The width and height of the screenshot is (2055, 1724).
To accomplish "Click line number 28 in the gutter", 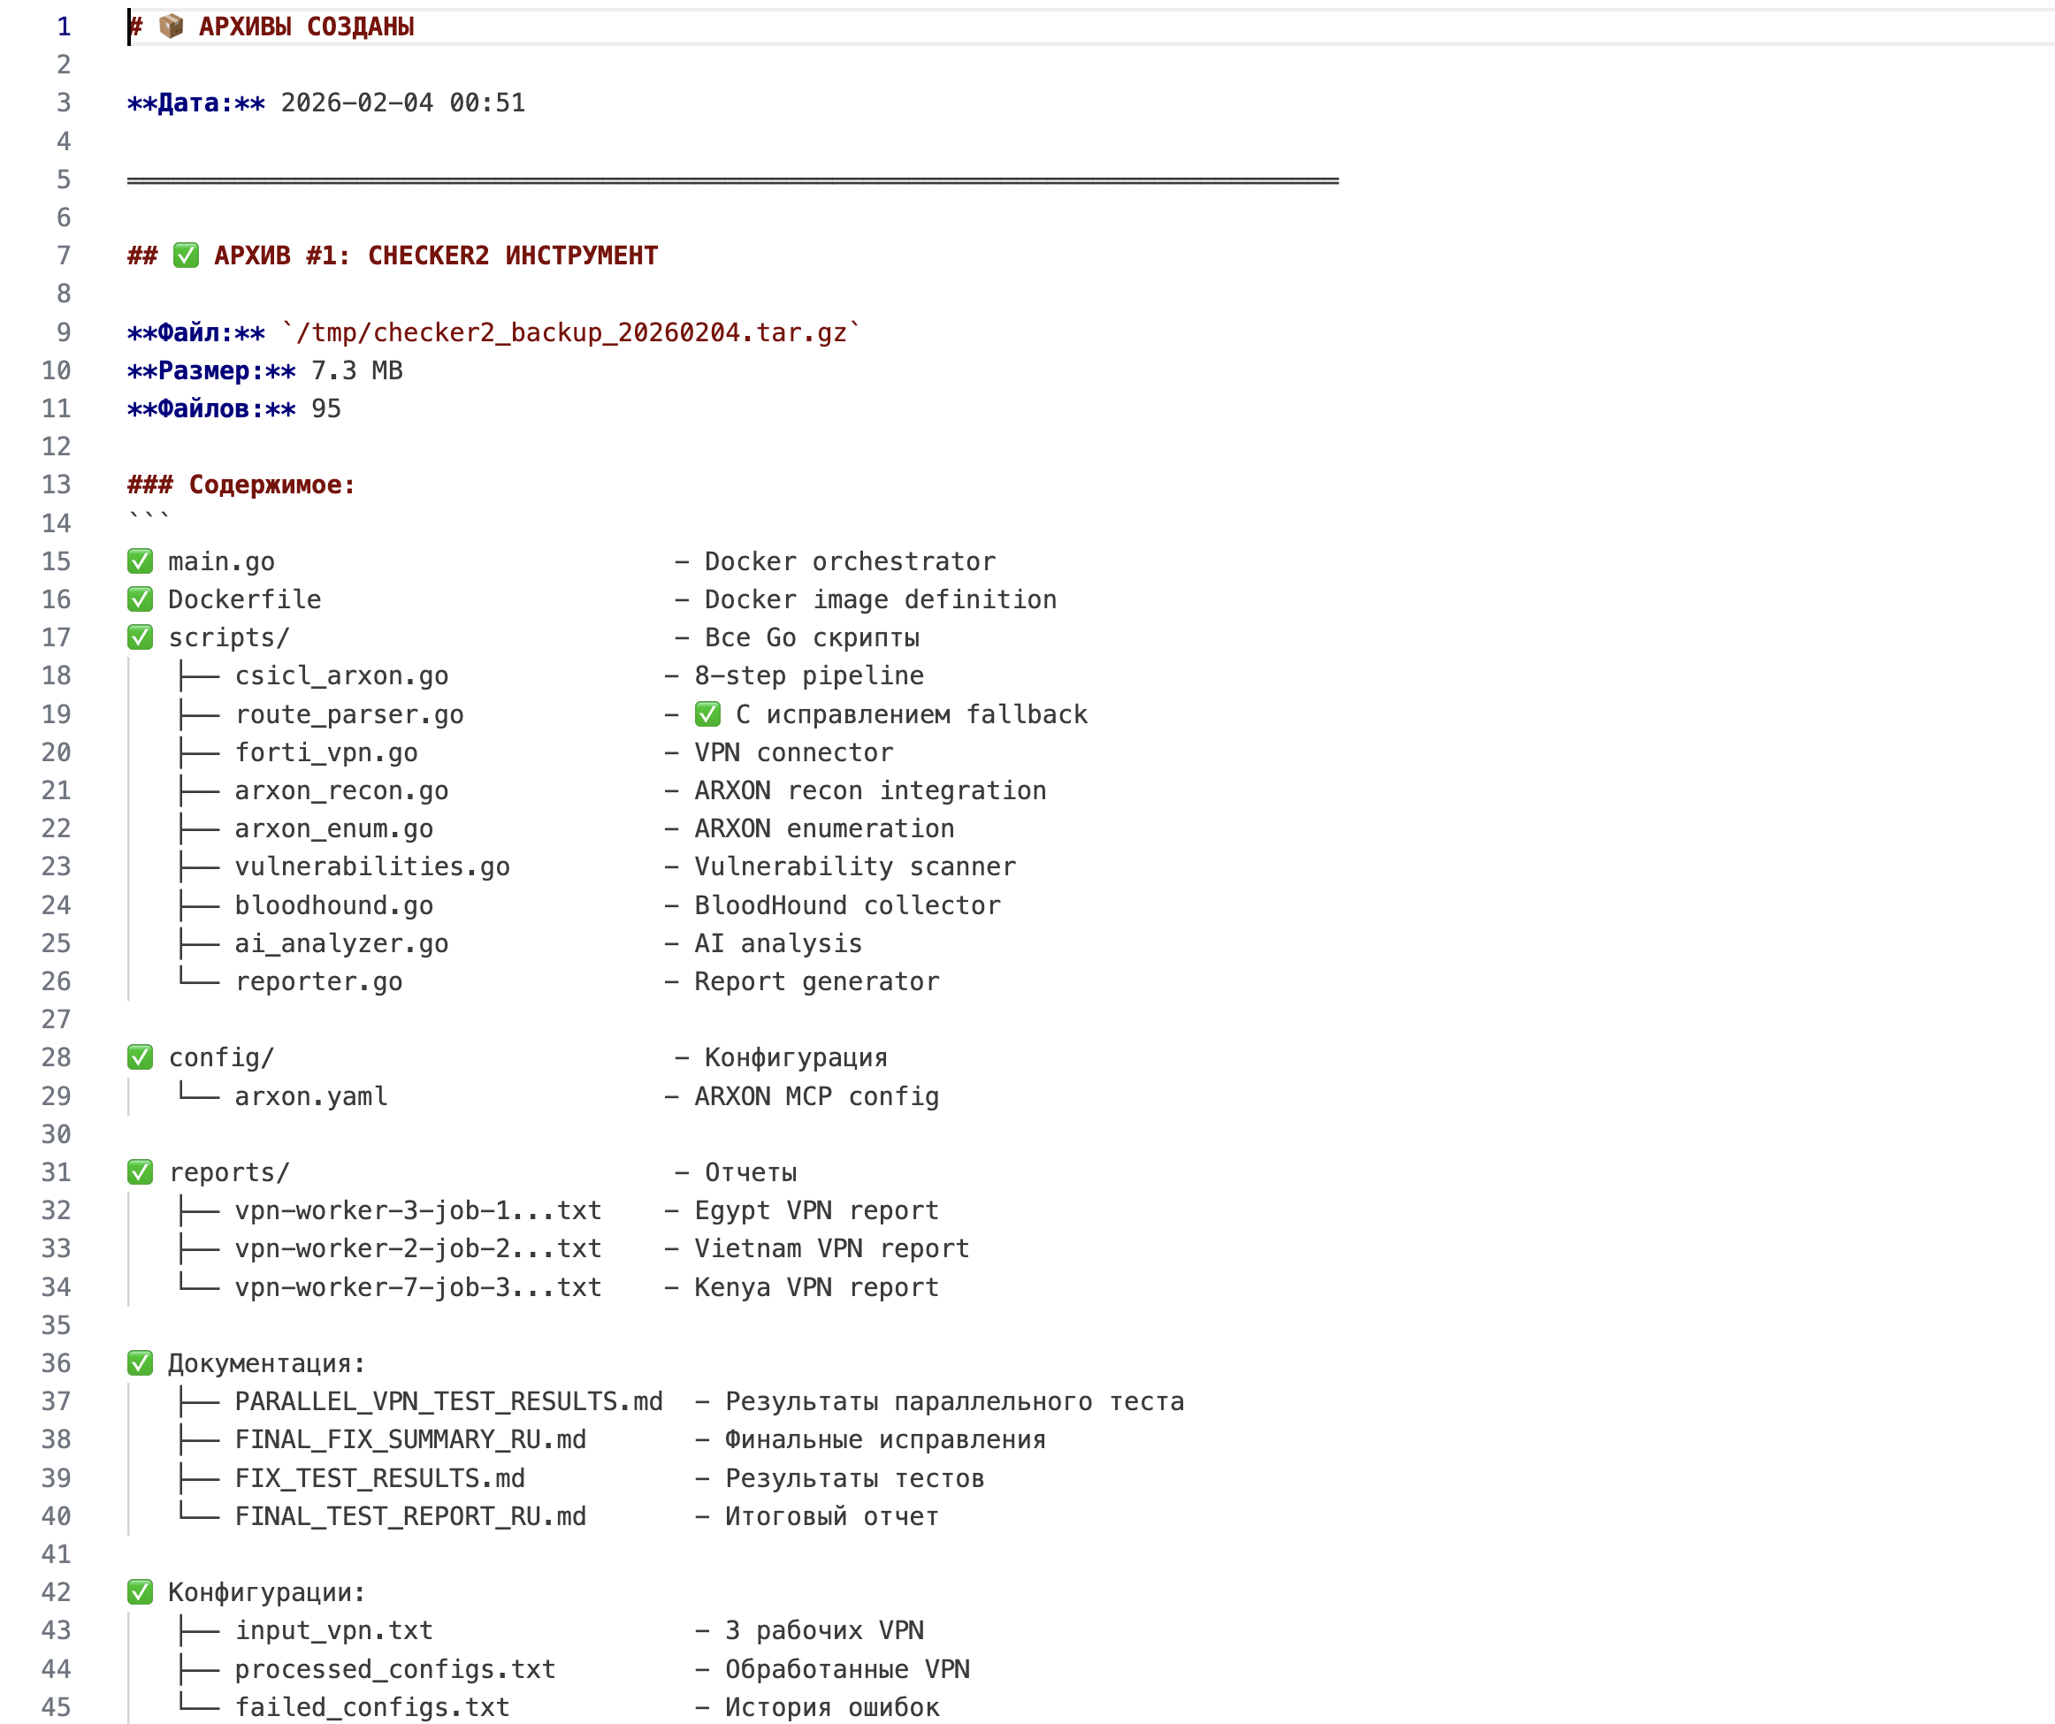I will click(56, 1057).
